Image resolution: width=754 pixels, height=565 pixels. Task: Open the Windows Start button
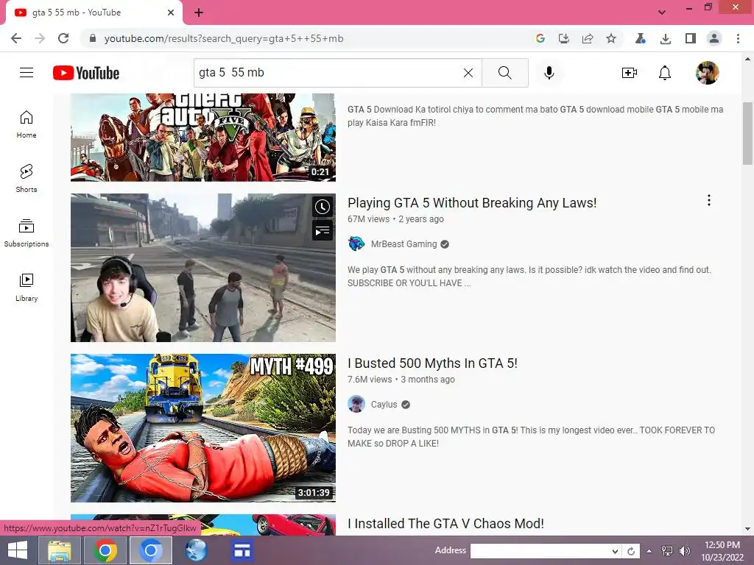tap(18, 550)
